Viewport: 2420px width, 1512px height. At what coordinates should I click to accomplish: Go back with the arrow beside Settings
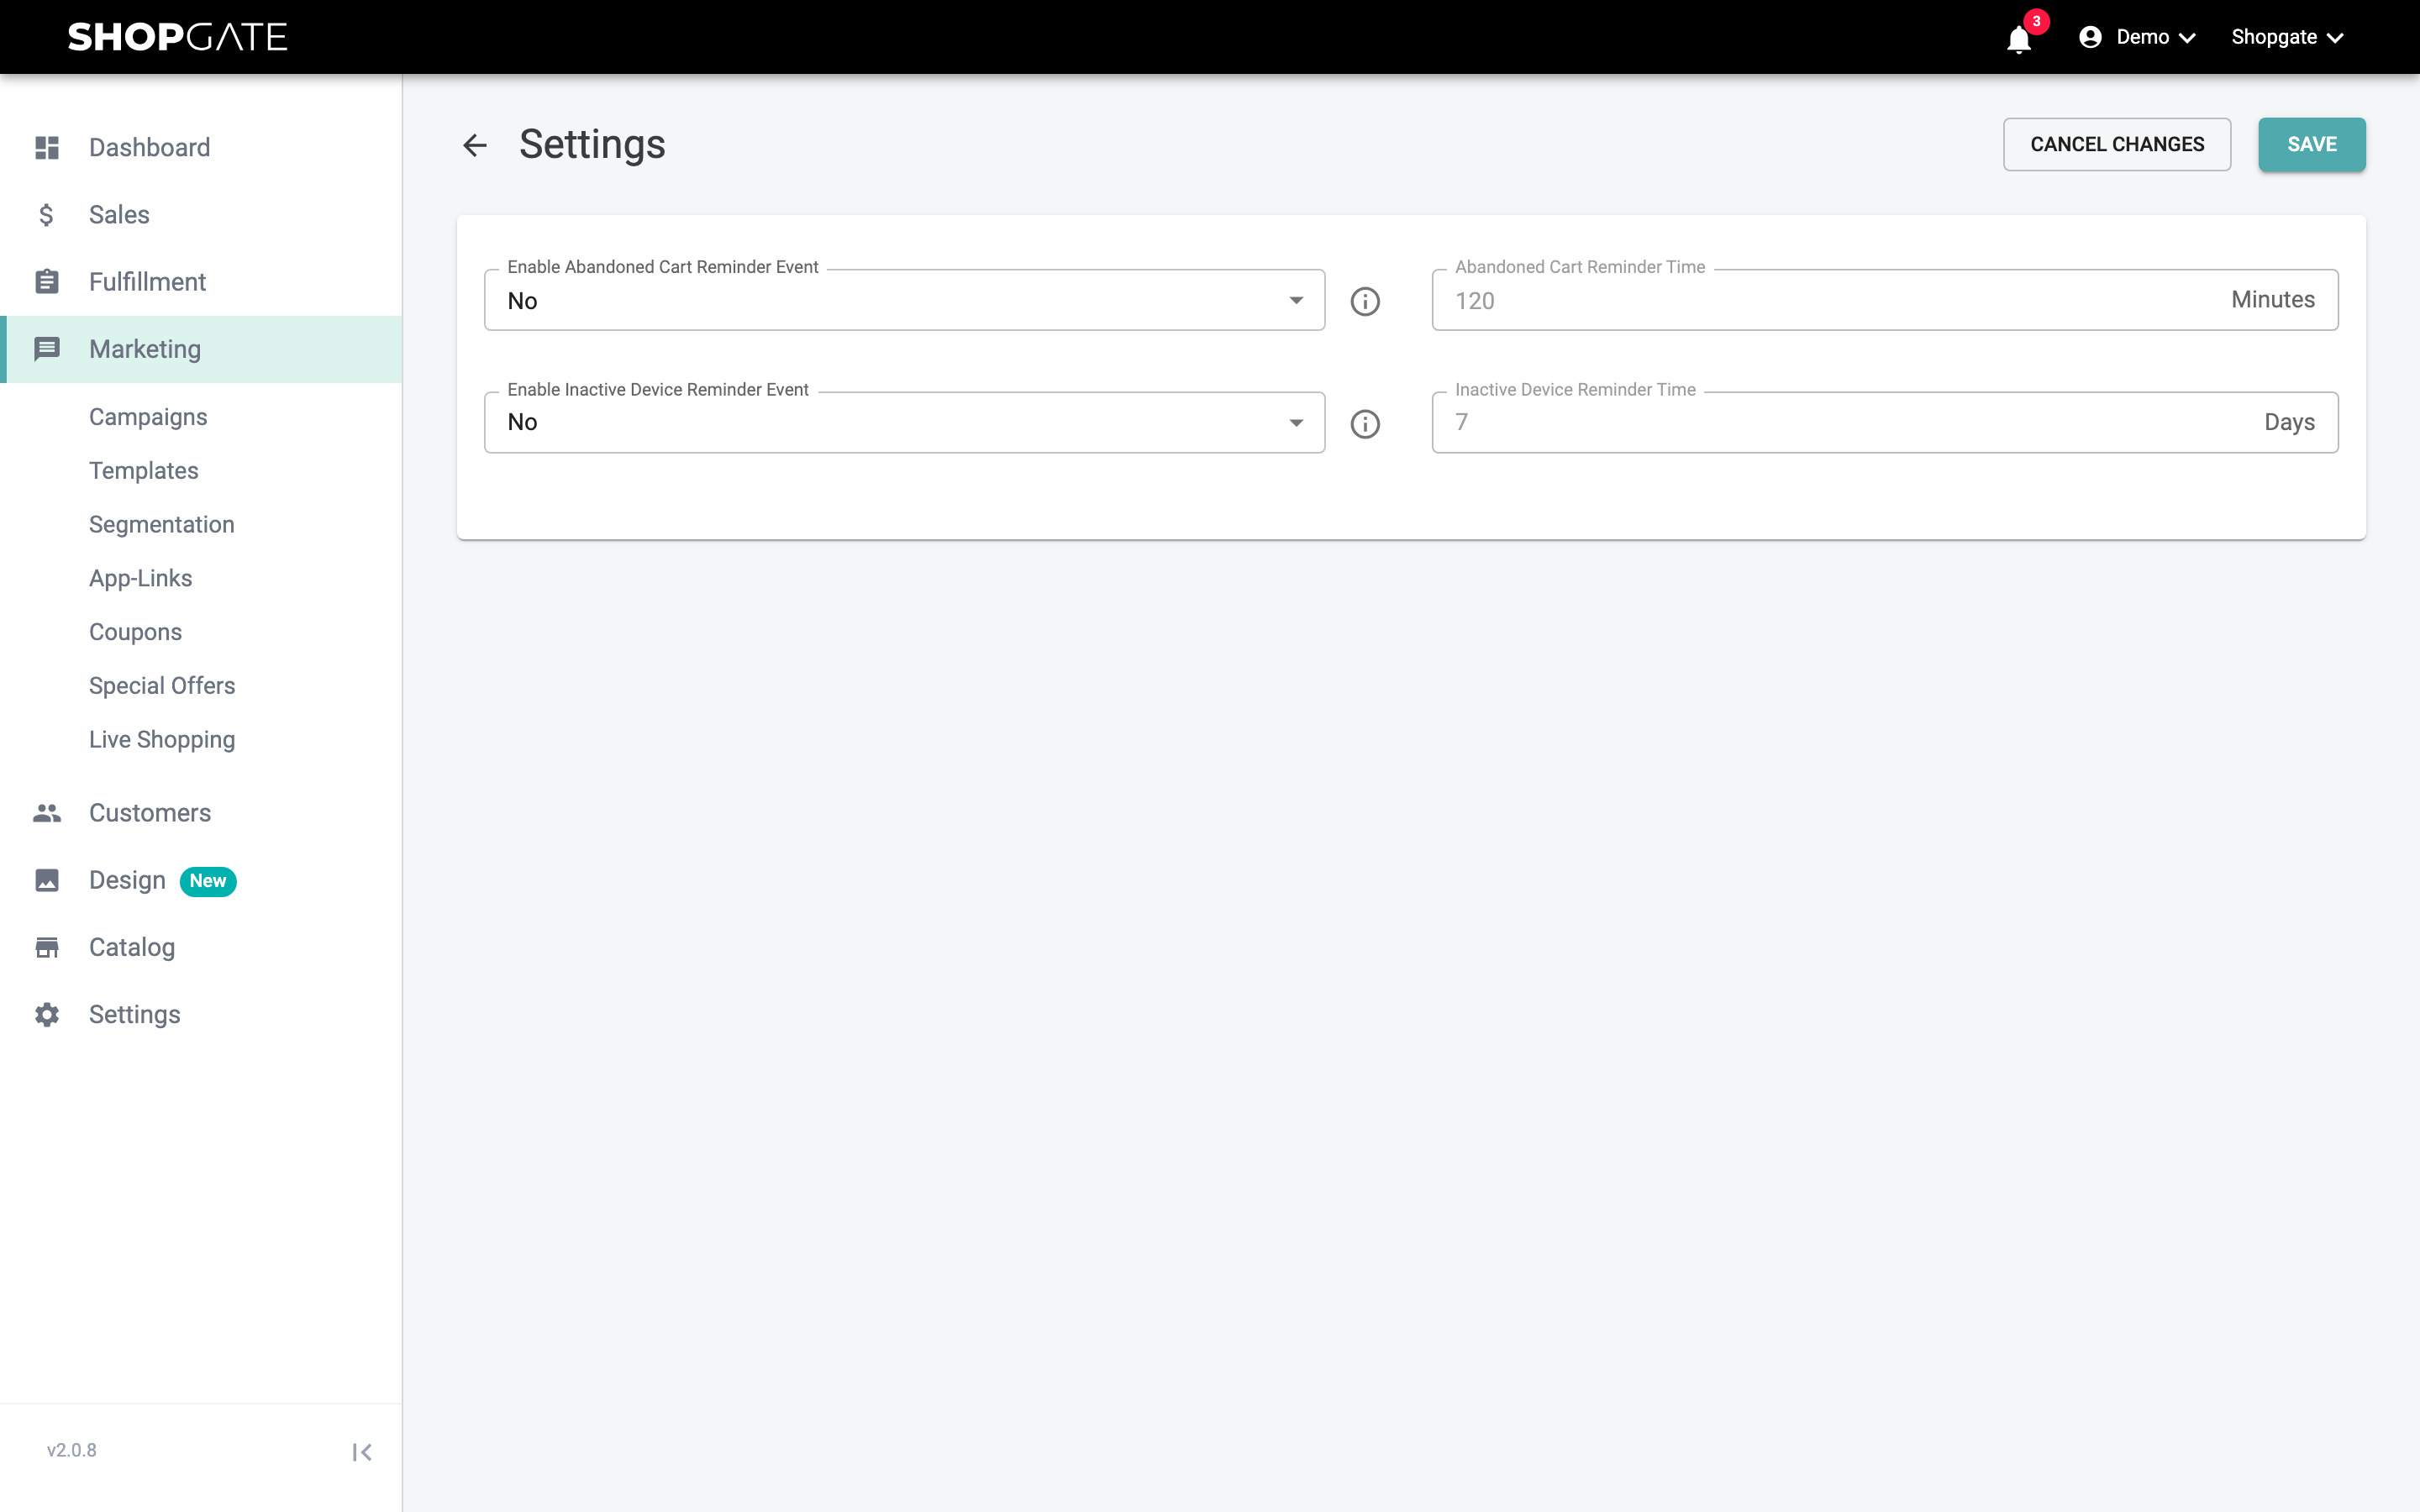pyautogui.click(x=475, y=145)
